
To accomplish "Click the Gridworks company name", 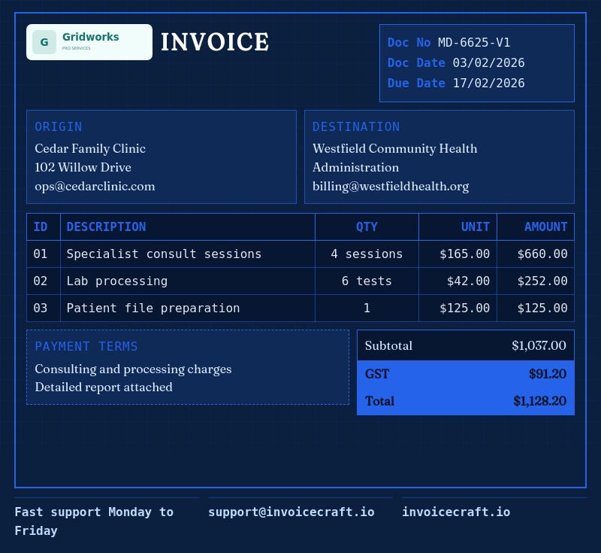I will 90,37.
